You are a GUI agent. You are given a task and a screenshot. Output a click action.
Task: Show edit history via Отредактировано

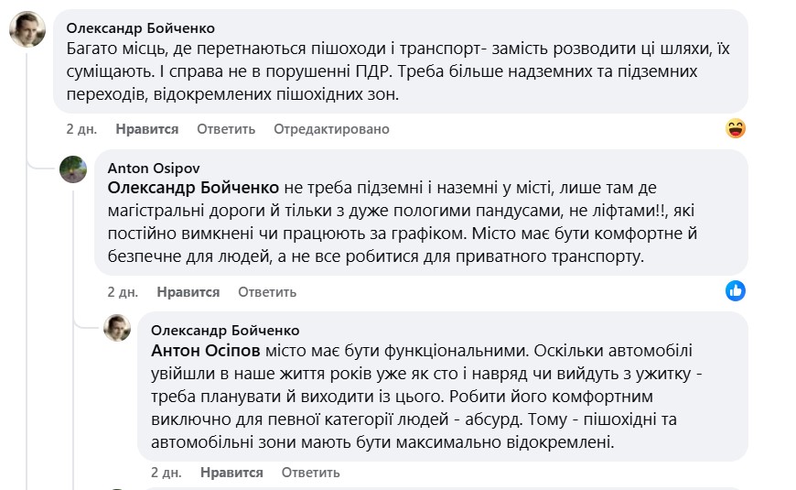[331, 129]
